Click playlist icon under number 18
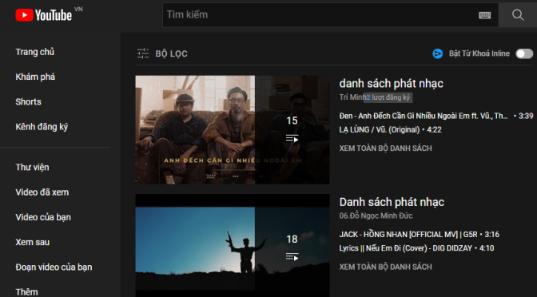The width and height of the screenshot is (537, 297). point(292,256)
